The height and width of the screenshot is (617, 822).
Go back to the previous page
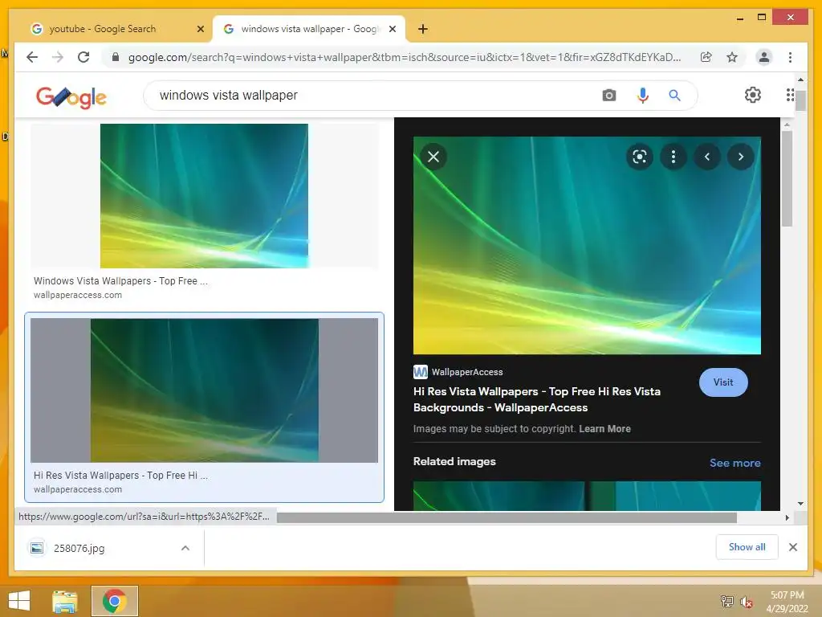pos(32,57)
